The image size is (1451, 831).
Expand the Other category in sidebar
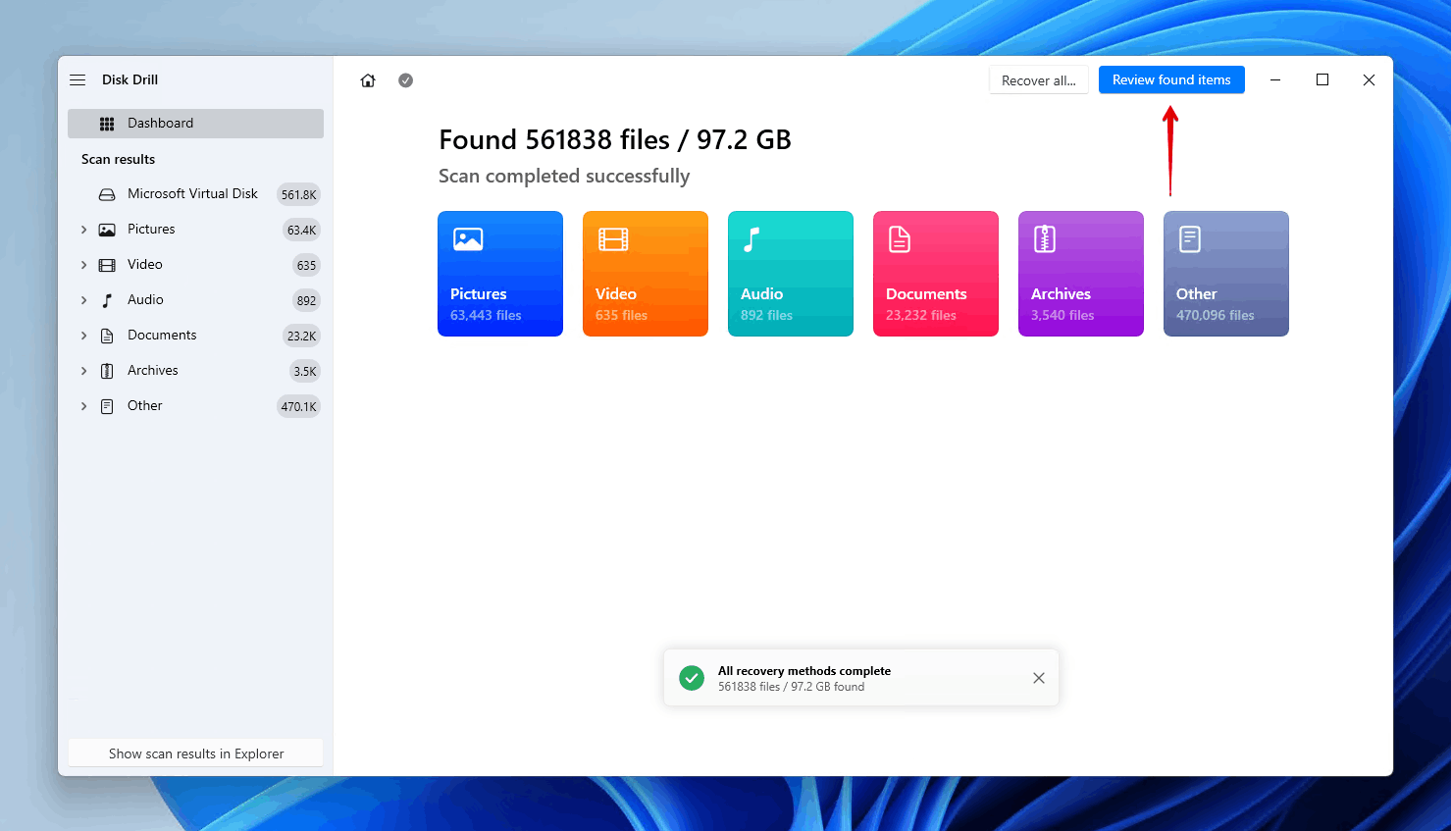pyautogui.click(x=83, y=406)
